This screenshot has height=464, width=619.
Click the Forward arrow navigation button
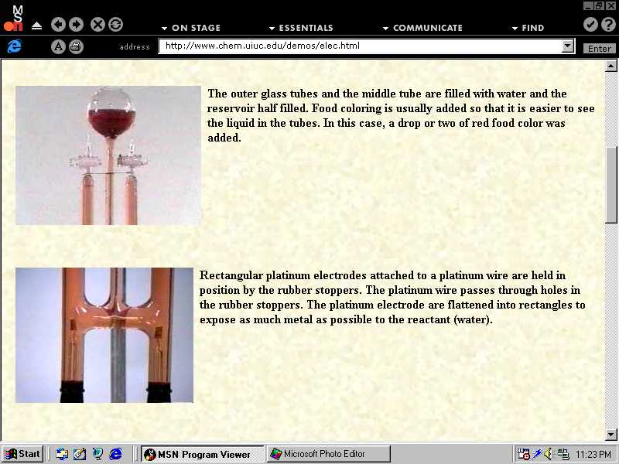76,24
